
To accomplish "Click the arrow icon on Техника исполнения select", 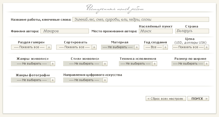I will [x=155, y=64].
